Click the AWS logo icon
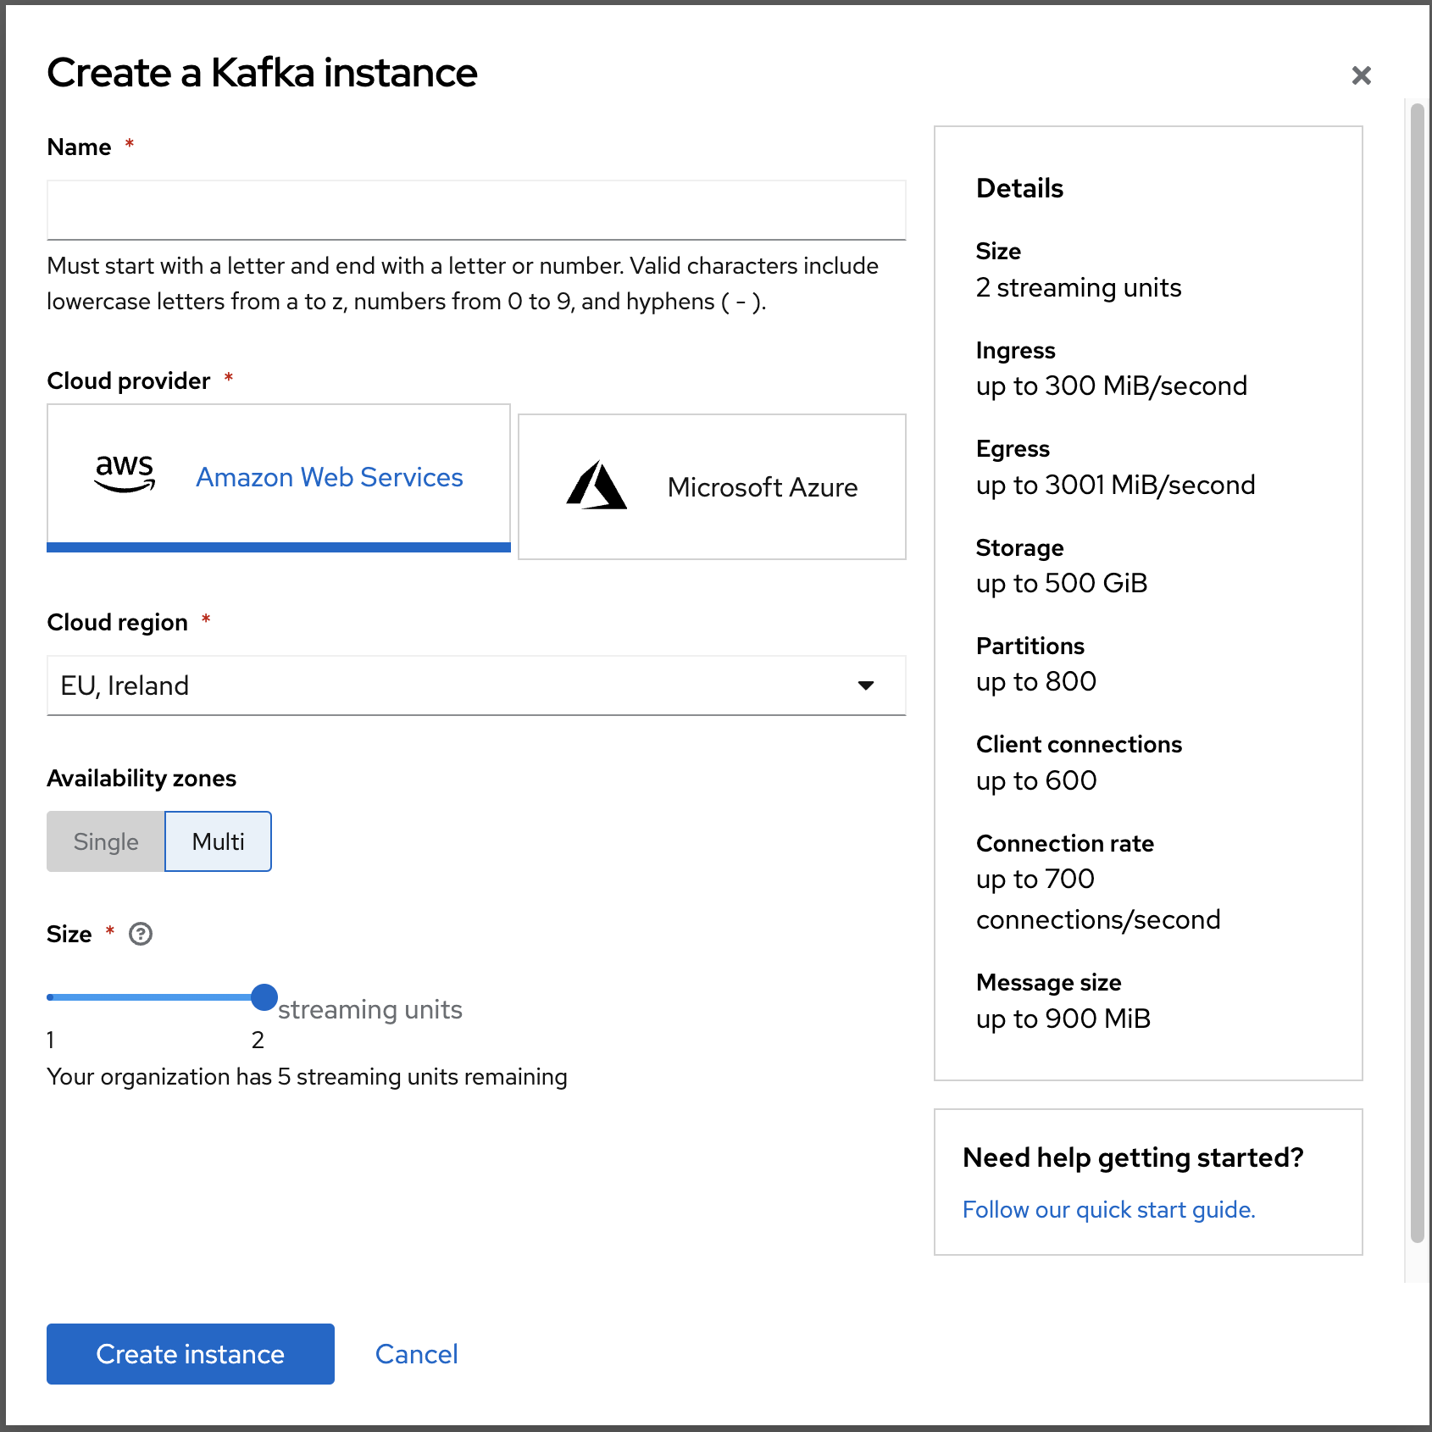1432x1432 pixels. [125, 472]
